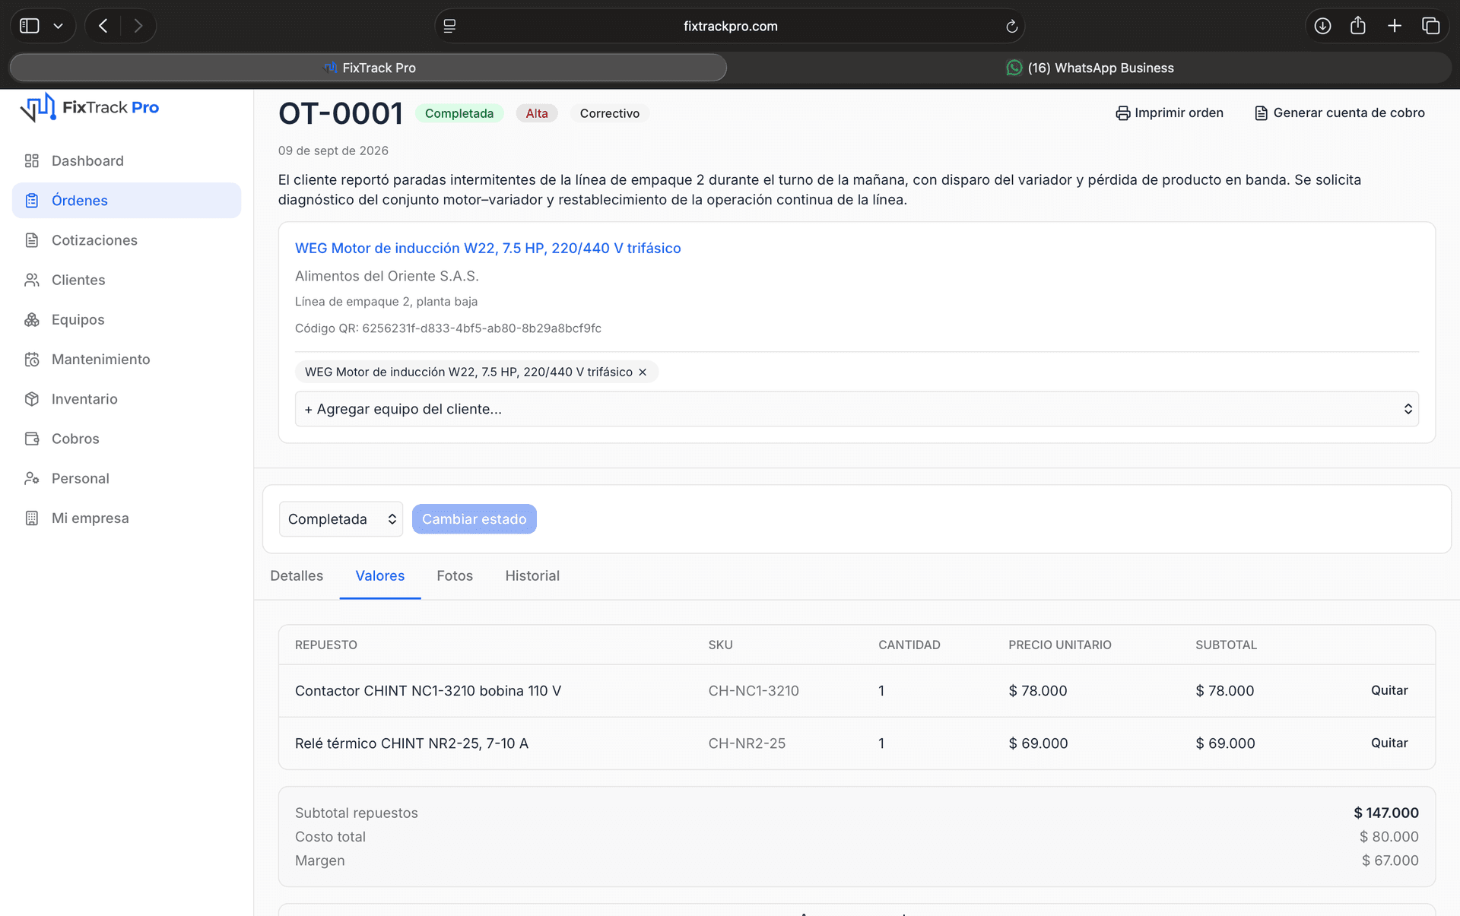This screenshot has width=1460, height=916.
Task: Click the fixtrackpro.com address bar
Action: point(730,27)
